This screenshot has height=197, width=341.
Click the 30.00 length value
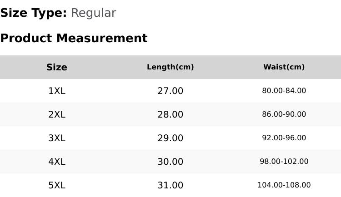coord(170,162)
